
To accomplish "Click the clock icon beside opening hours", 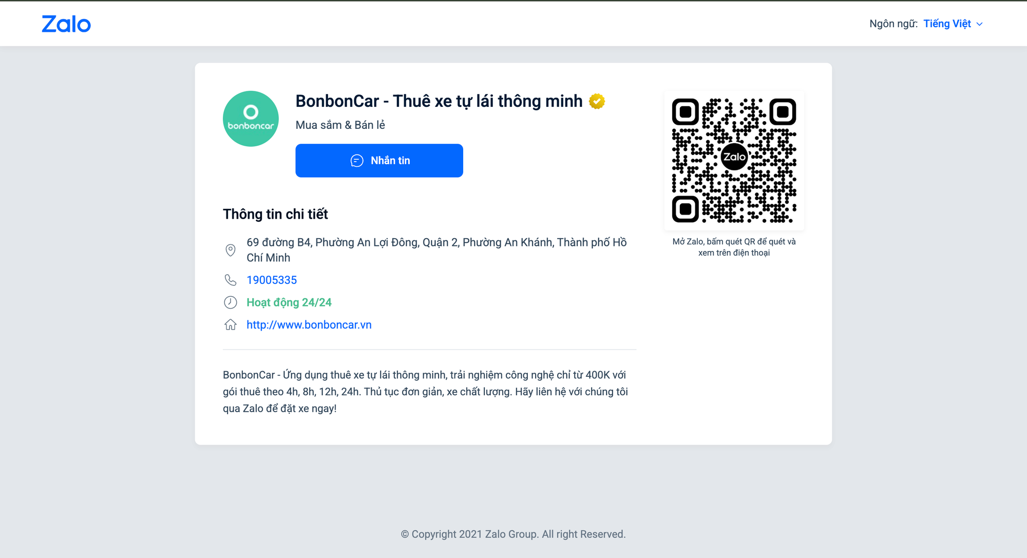I will pos(231,302).
